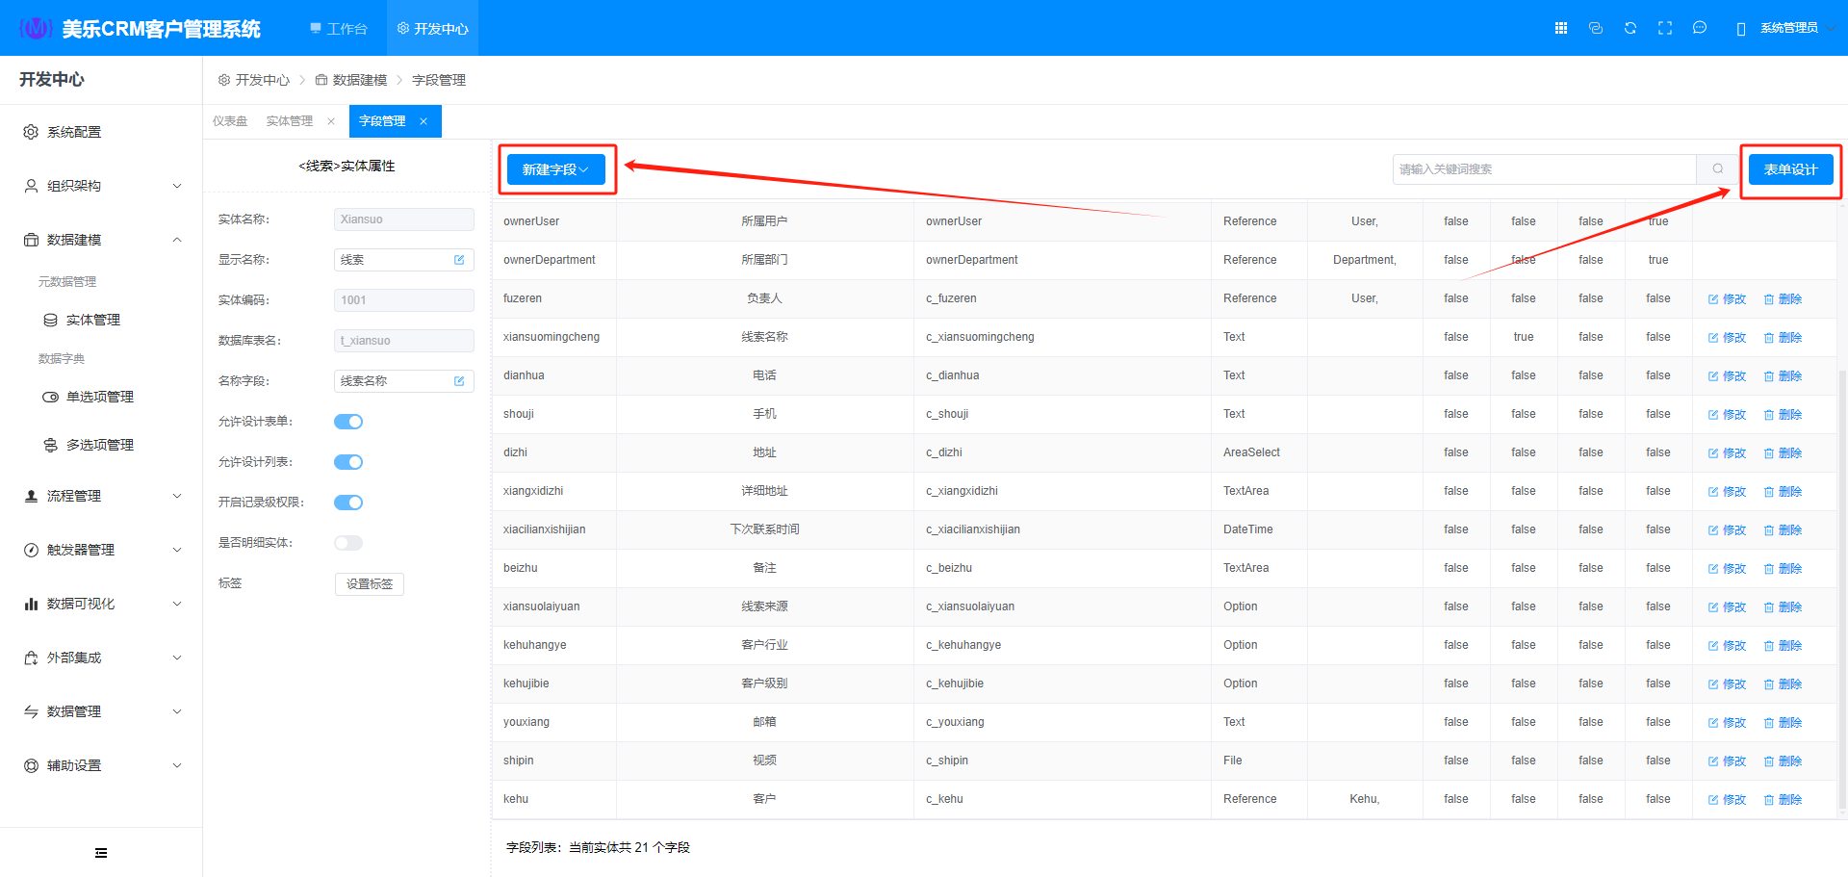Enable the 是否明细实体 switch
This screenshot has width=1848, height=877.
(348, 543)
